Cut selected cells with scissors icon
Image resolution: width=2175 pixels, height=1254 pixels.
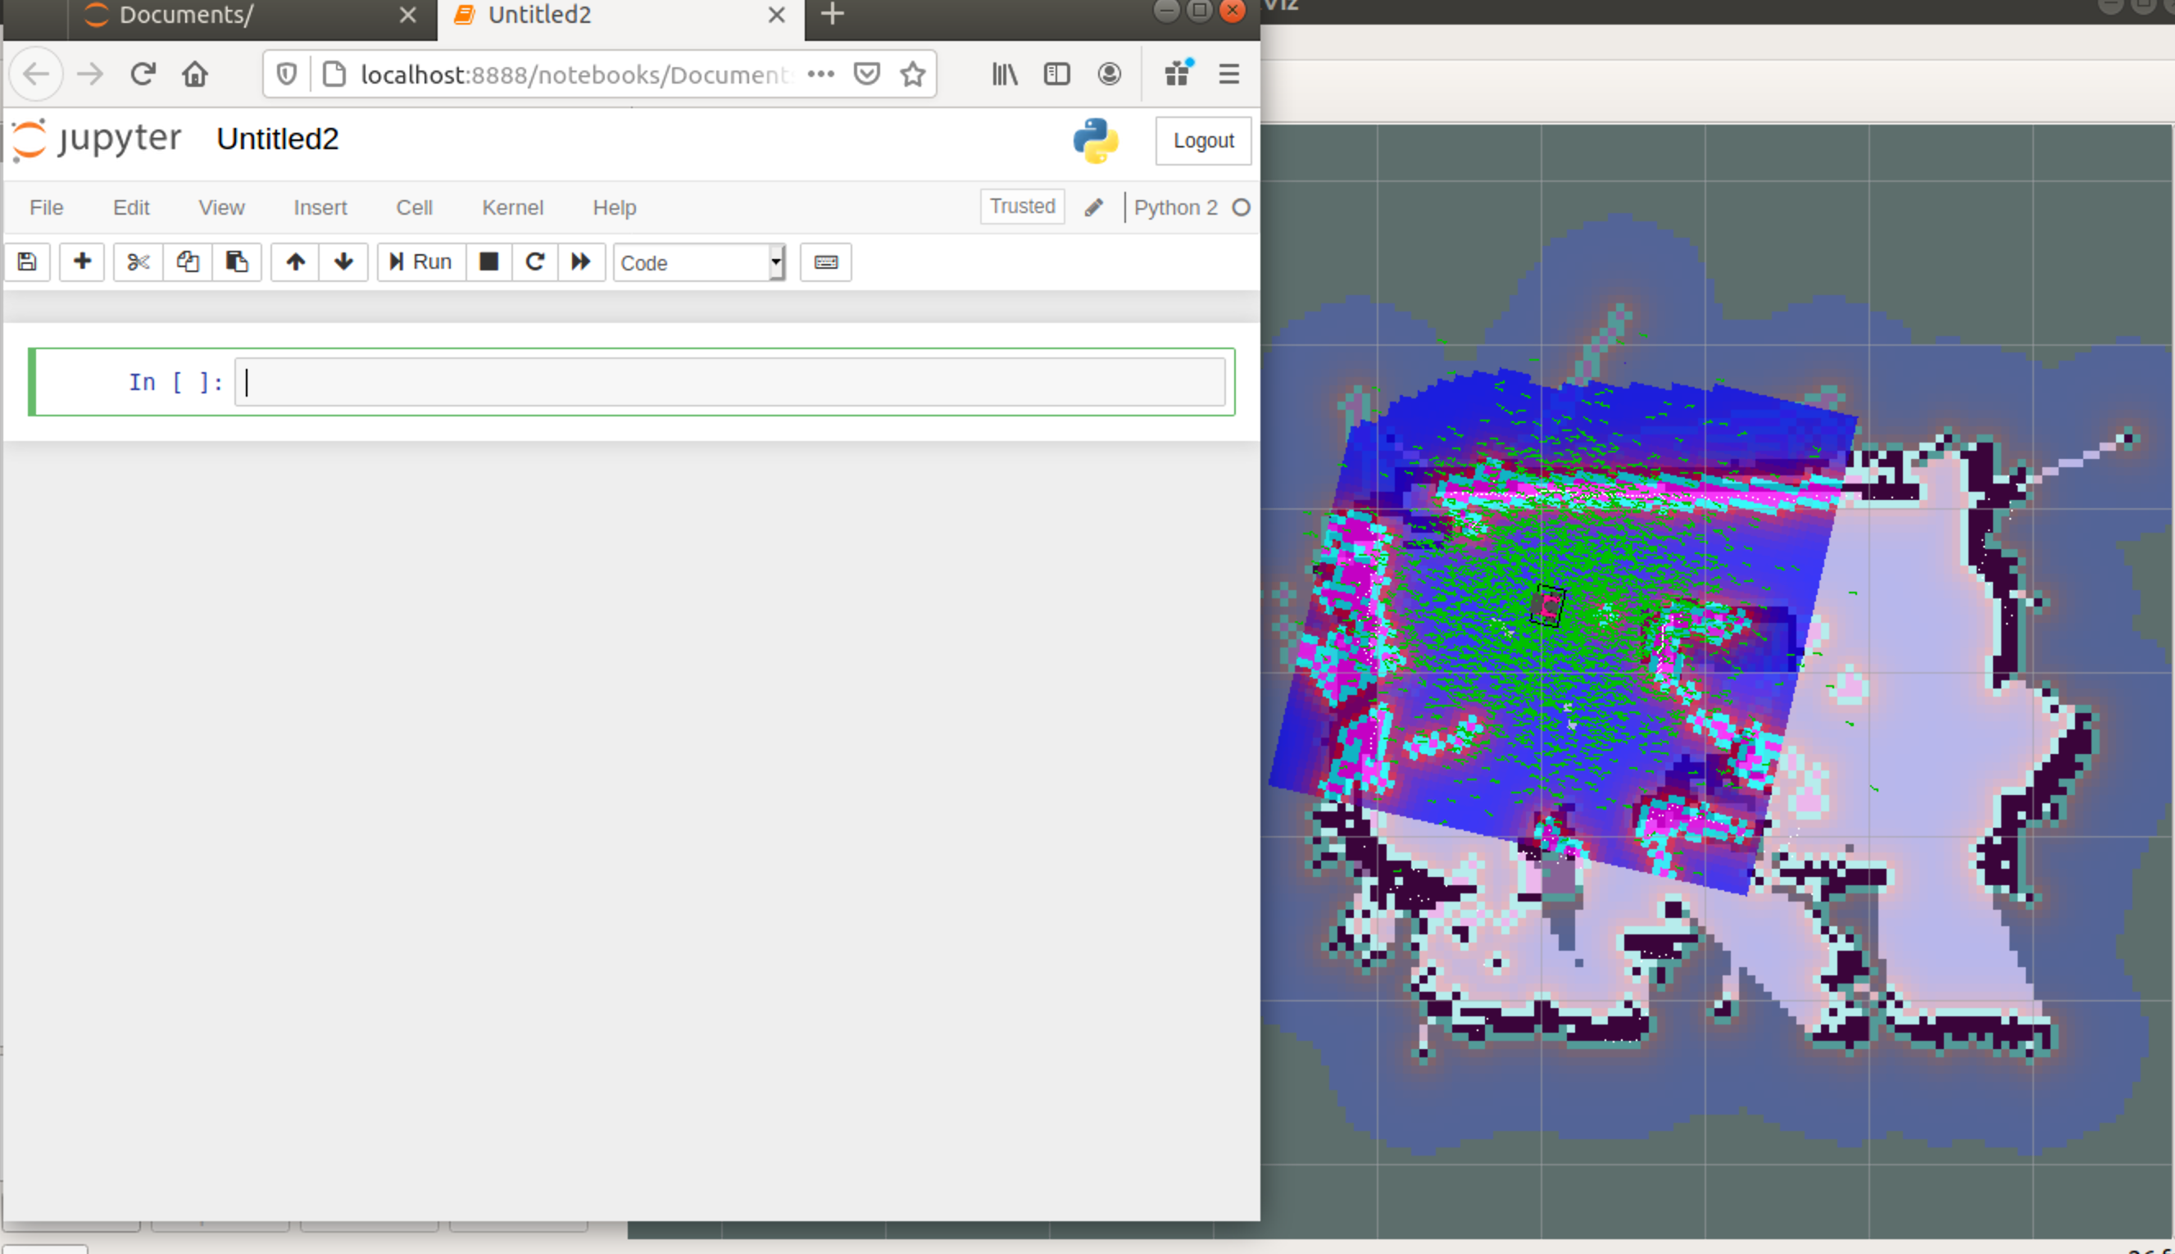click(x=138, y=261)
